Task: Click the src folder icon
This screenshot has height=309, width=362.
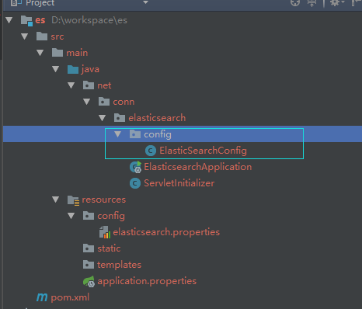Action: coord(42,36)
